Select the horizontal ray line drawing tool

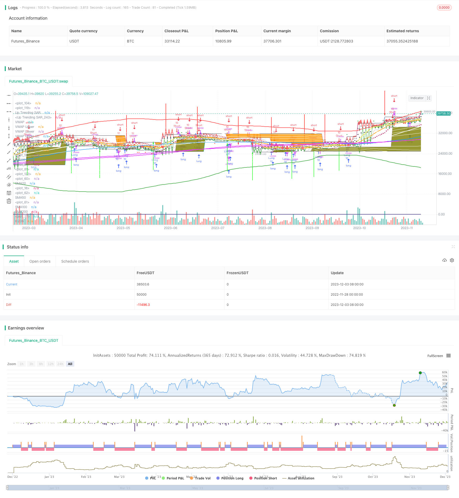tap(9, 104)
